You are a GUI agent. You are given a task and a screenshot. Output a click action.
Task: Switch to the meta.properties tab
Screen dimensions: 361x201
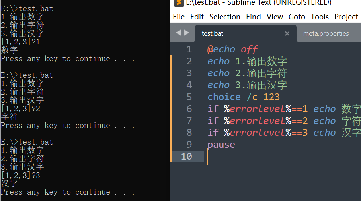pyautogui.click(x=326, y=33)
